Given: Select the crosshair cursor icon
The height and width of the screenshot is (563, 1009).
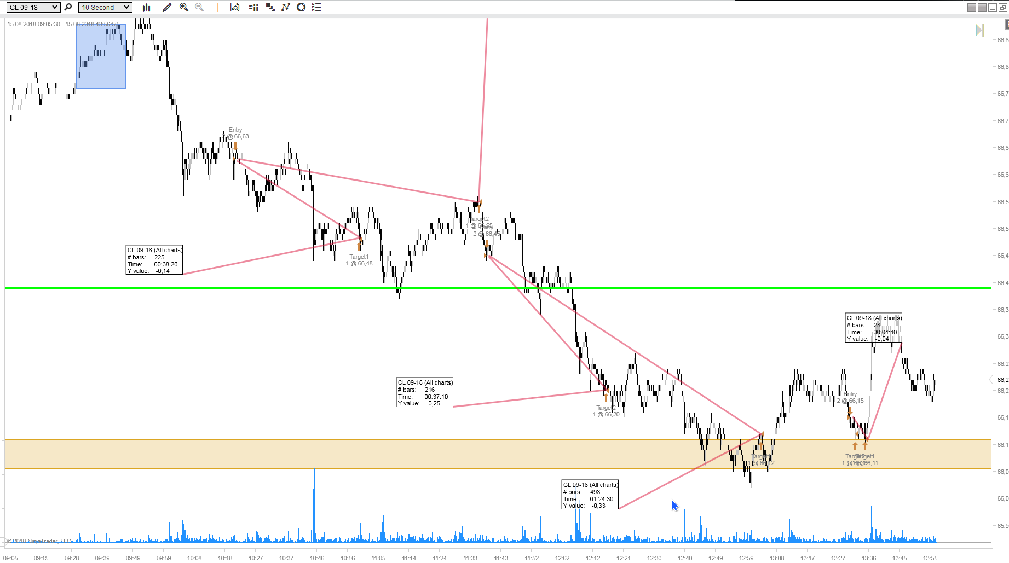Looking at the screenshot, I should pos(217,7).
